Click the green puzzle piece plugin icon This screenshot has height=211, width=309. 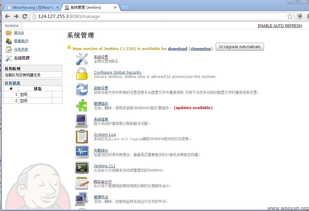point(82,105)
